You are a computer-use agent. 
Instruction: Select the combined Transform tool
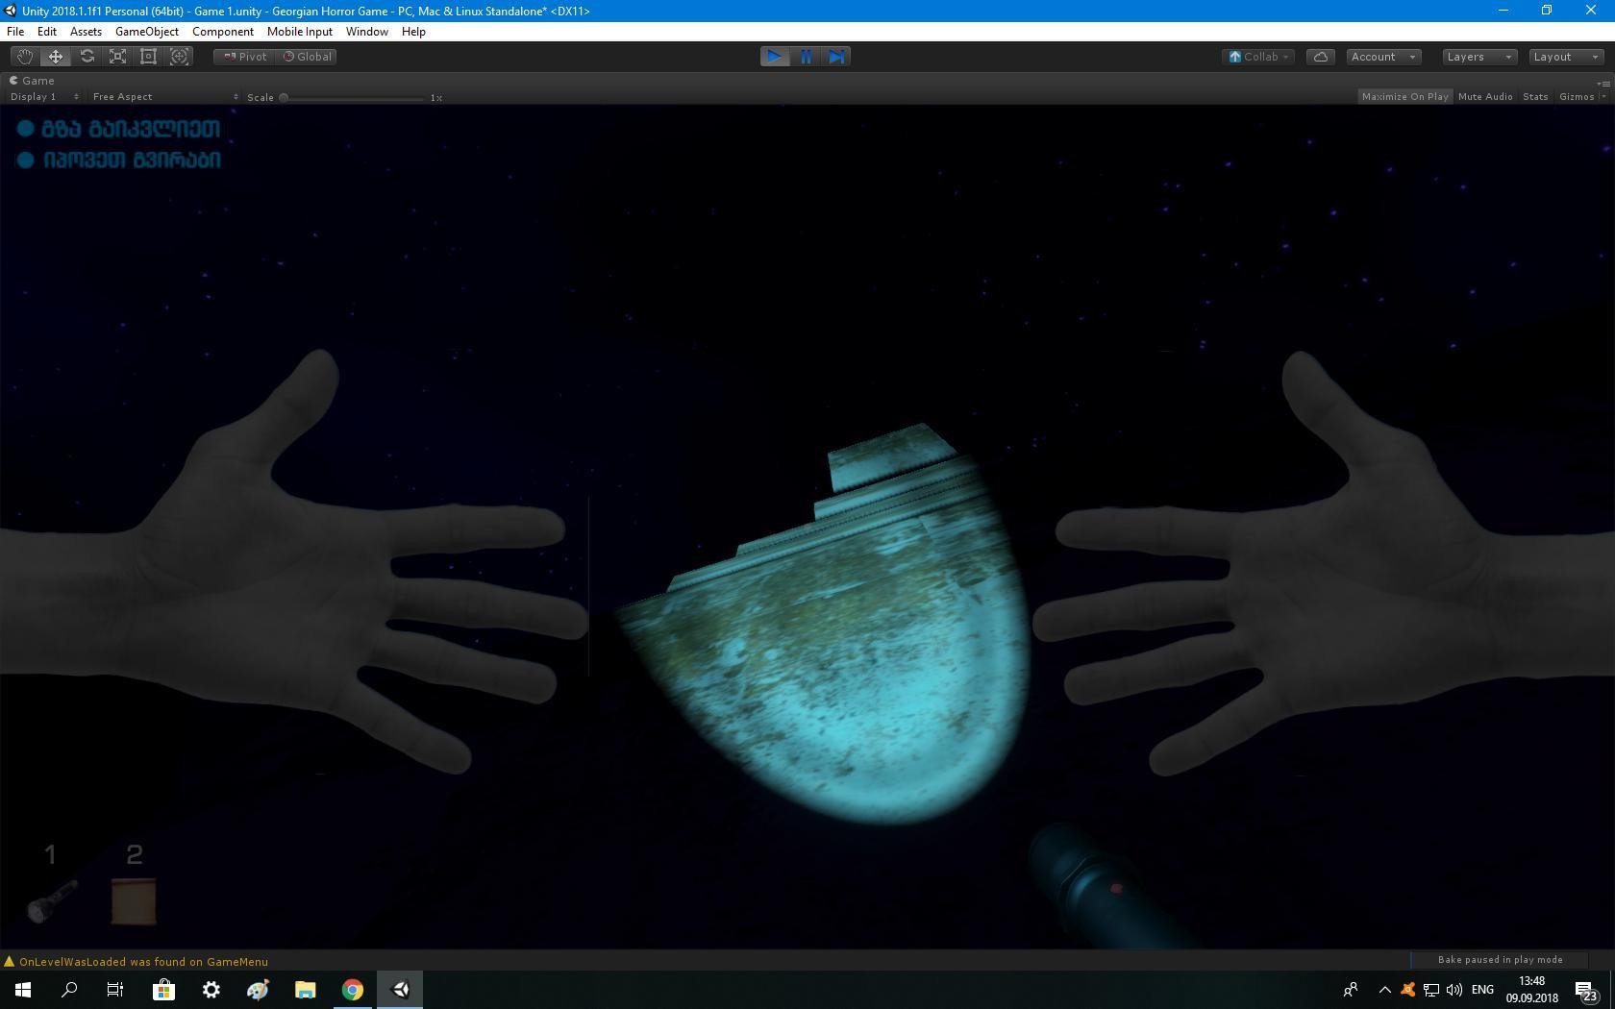coord(179,57)
